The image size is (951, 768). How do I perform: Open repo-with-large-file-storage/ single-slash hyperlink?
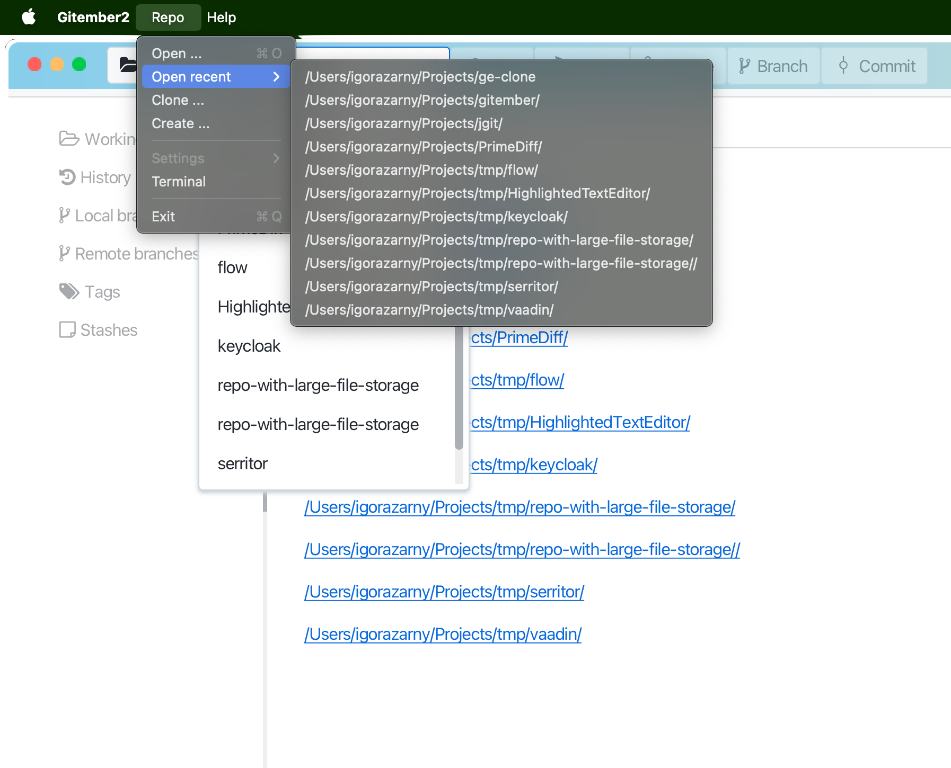520,507
